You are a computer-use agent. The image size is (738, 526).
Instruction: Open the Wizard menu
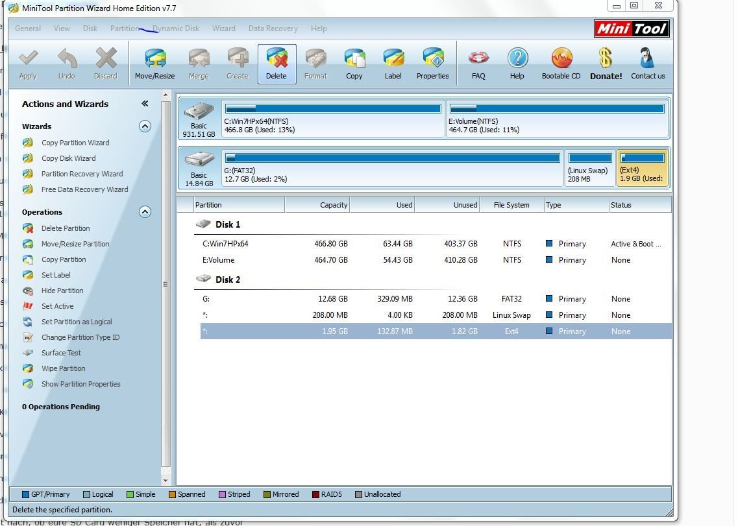point(223,29)
